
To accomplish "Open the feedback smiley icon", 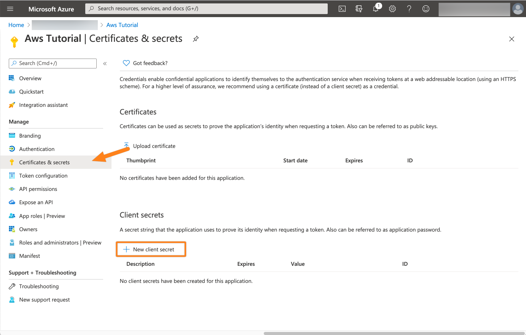I will tap(426, 9).
